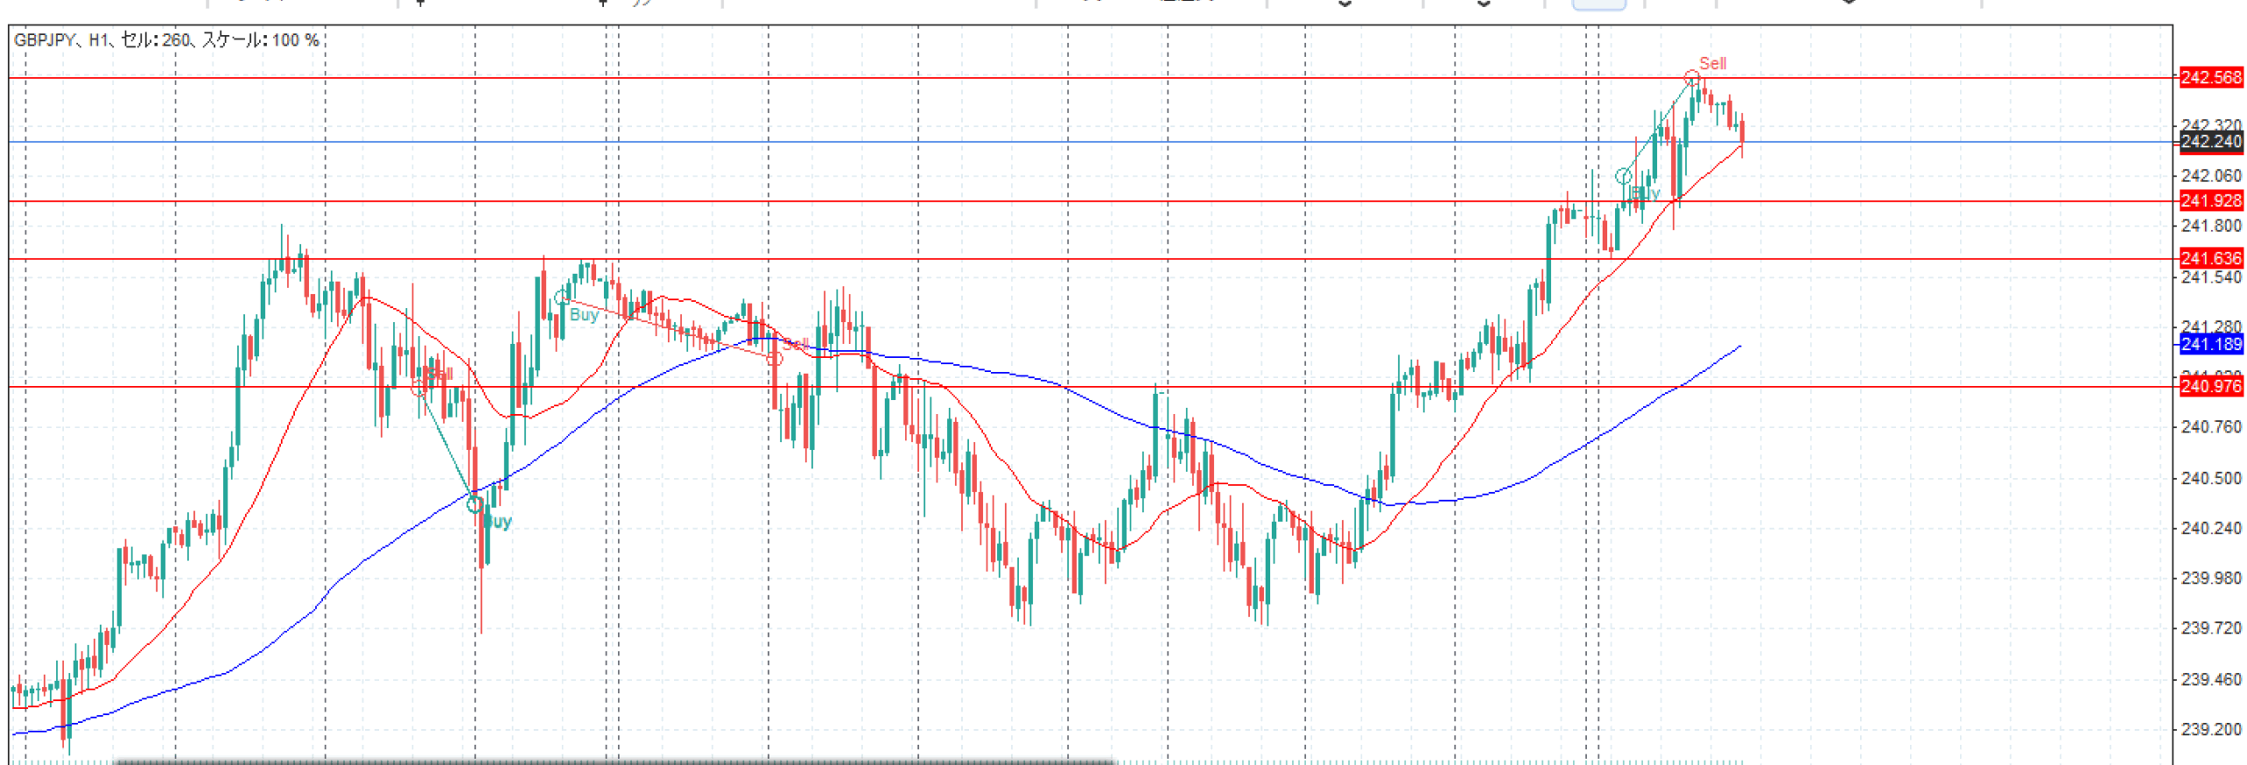Click the 240.500 label on the price axis
This screenshot has width=2247, height=765.
[x=2210, y=478]
